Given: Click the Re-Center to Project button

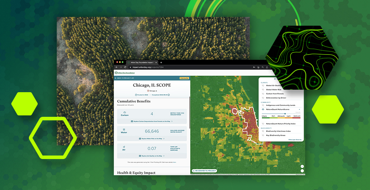Looking at the screenshot, I should click(x=204, y=171).
